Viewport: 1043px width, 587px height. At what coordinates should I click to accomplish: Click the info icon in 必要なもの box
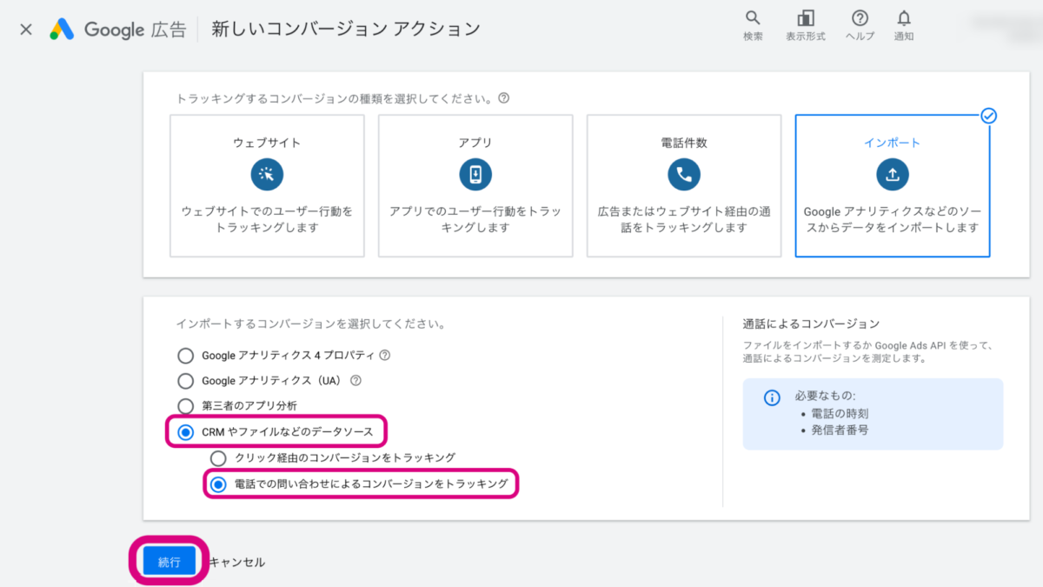coord(772,397)
